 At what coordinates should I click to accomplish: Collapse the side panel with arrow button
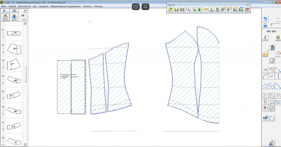tap(25, 10)
